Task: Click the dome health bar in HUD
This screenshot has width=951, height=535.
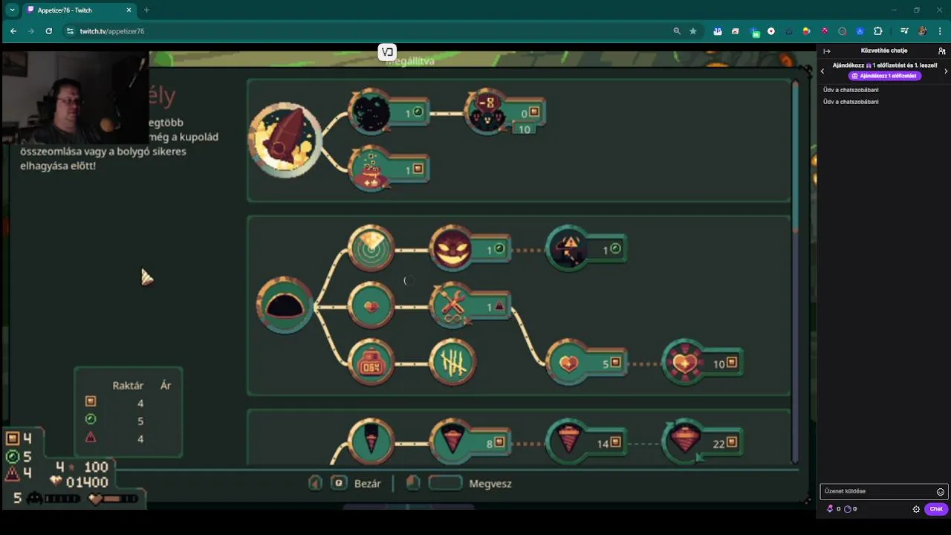Action: click(113, 499)
